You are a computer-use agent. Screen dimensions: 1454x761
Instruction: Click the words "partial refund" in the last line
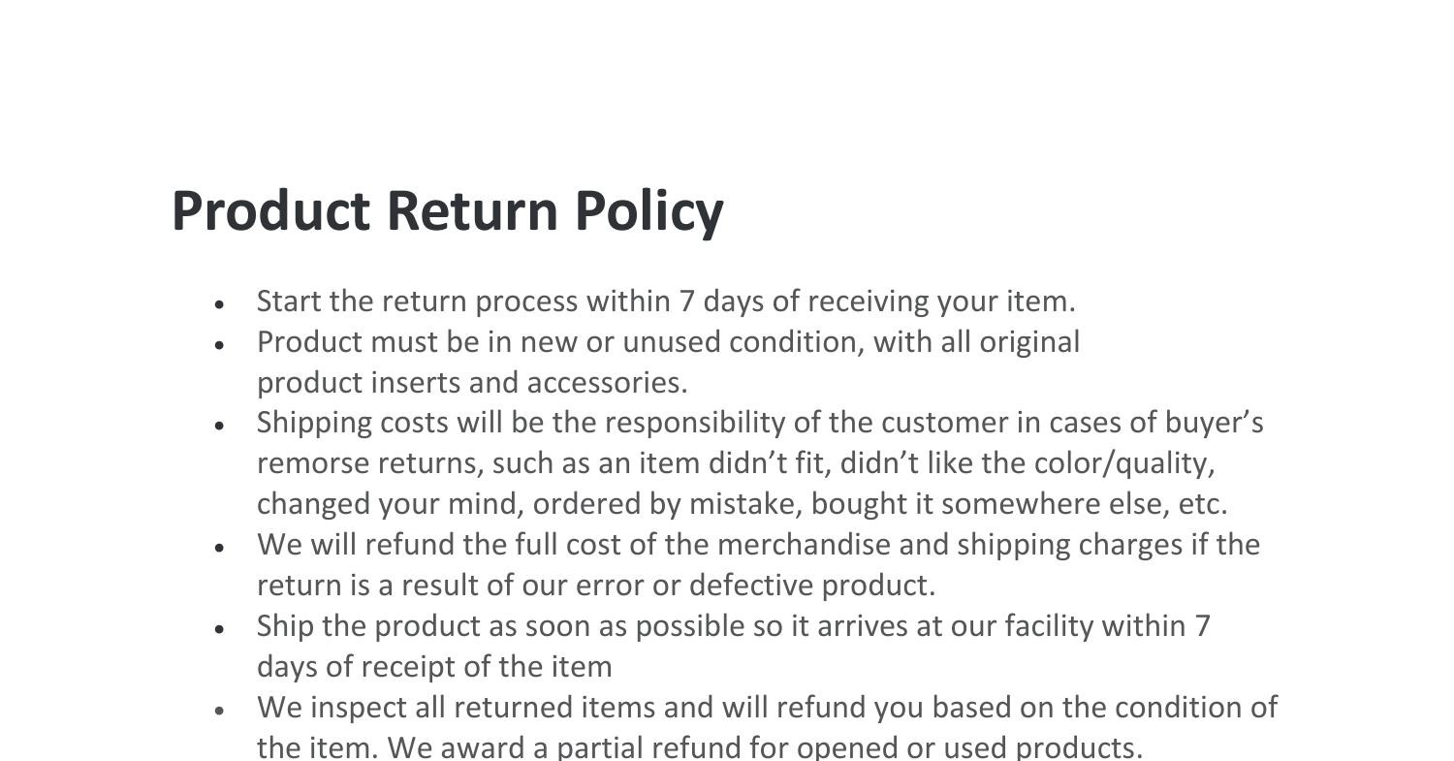pyautogui.click(x=600, y=747)
